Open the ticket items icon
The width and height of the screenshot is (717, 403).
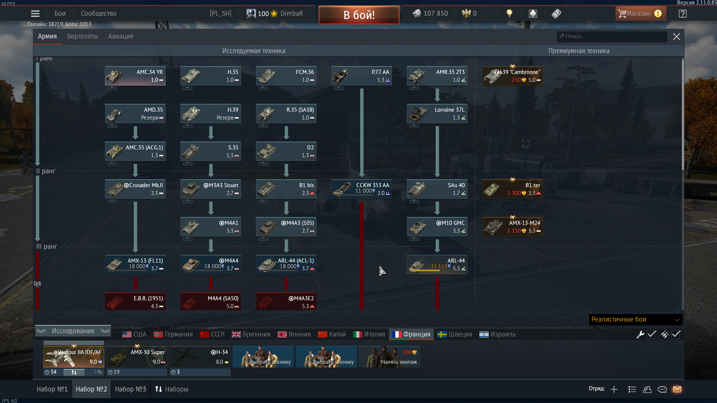tap(556, 13)
